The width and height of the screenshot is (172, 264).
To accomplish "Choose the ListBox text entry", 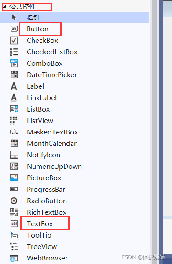I will (38, 109).
